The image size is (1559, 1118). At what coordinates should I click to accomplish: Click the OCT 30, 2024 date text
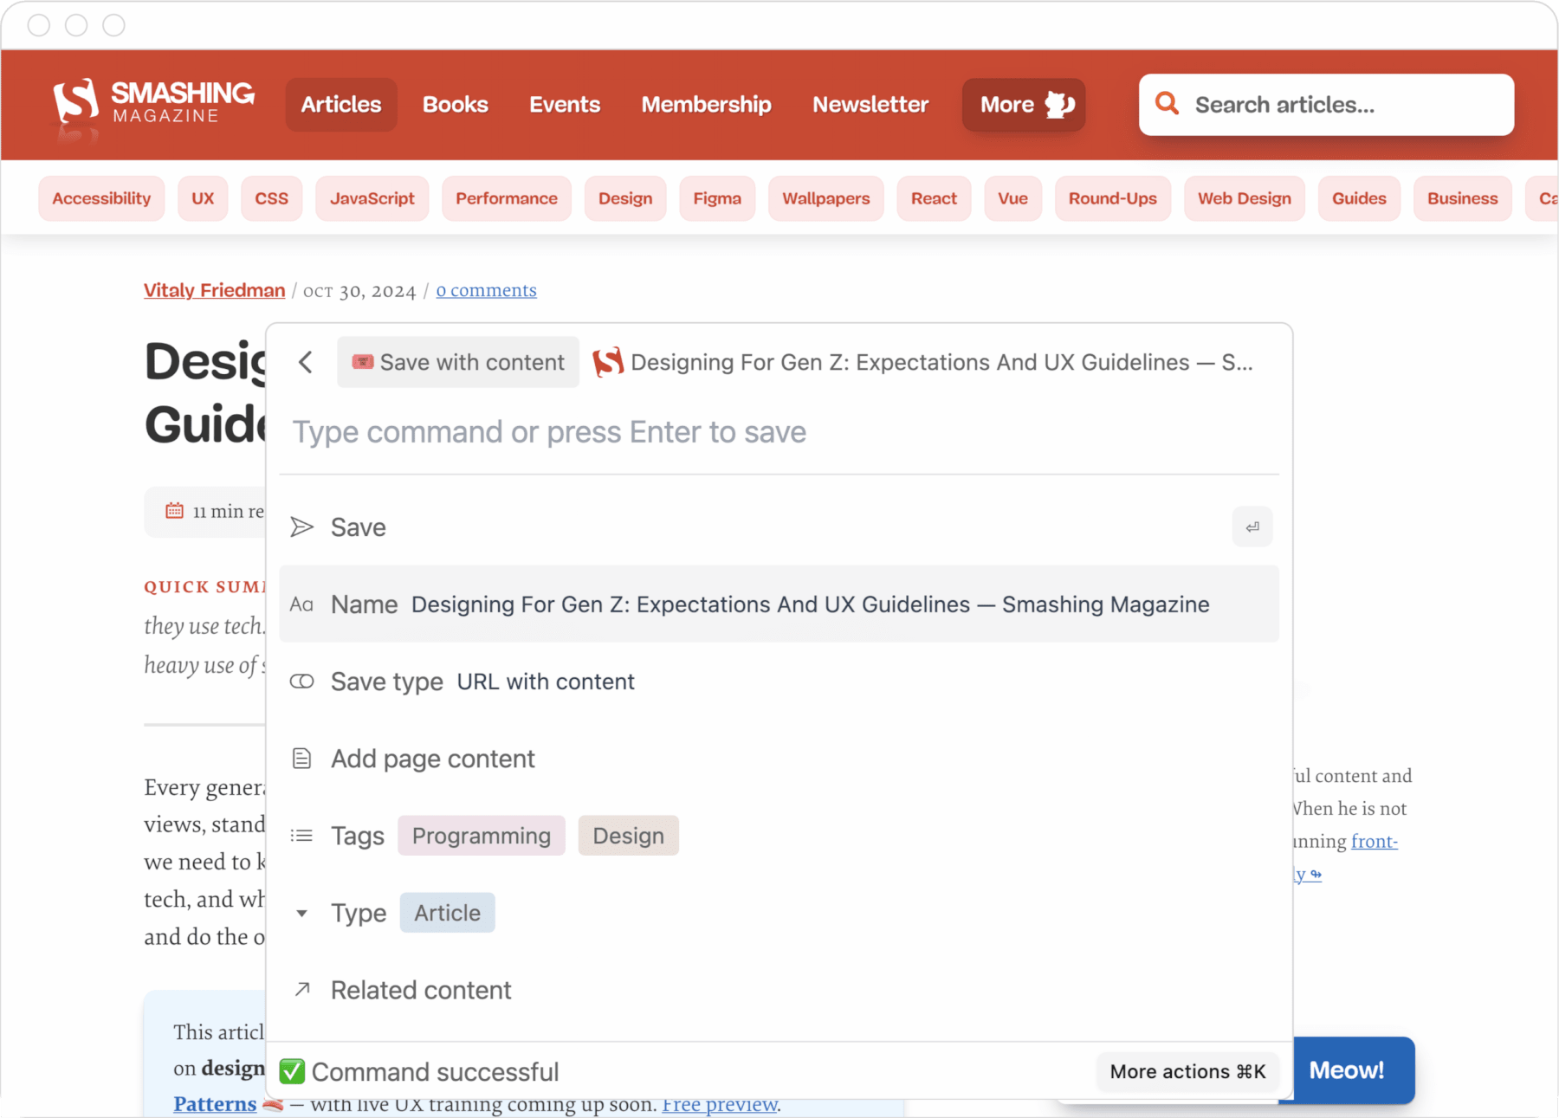click(359, 291)
